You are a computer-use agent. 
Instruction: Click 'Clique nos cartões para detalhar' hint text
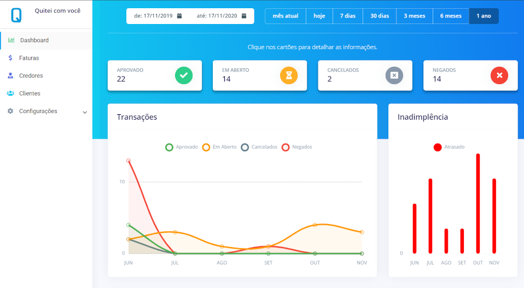pyautogui.click(x=312, y=47)
